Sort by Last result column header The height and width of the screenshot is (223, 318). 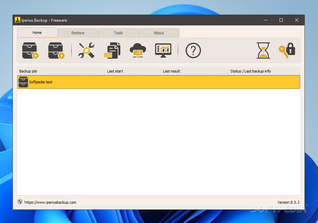coord(195,71)
